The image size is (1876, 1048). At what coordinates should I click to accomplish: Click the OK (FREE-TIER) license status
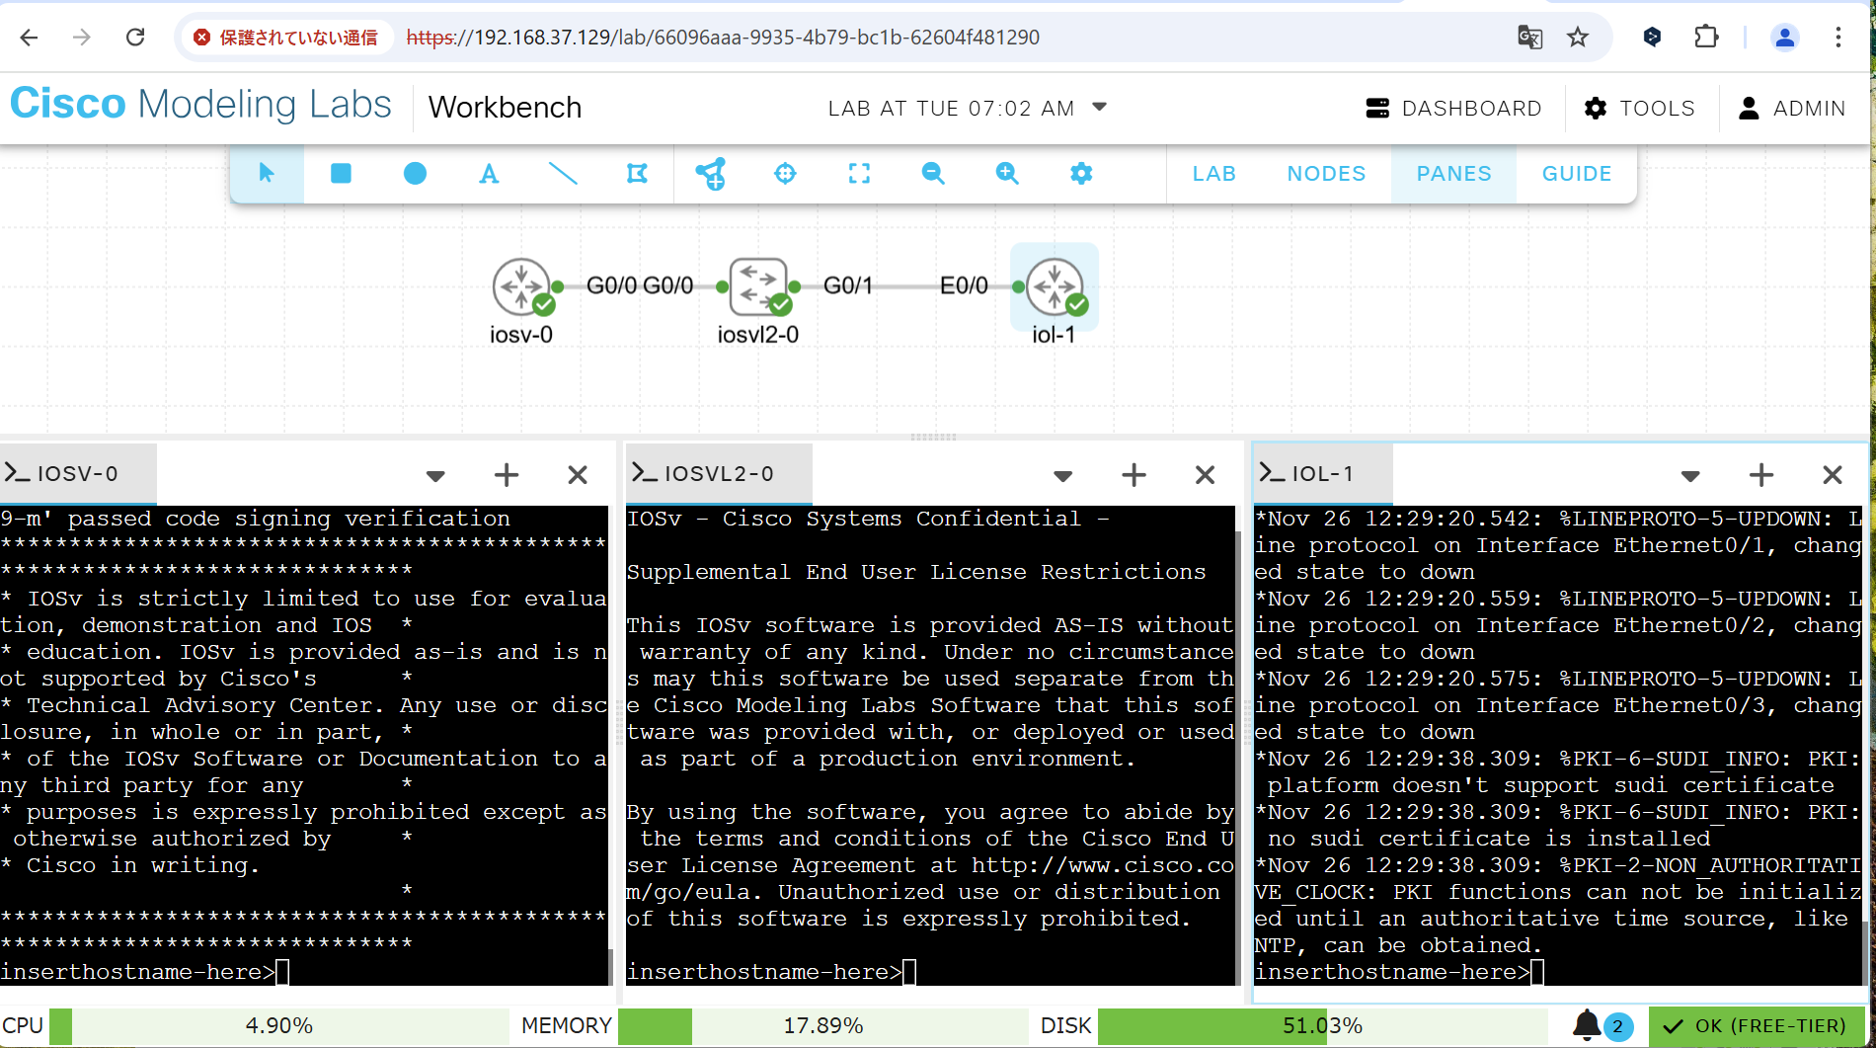[x=1756, y=1026]
